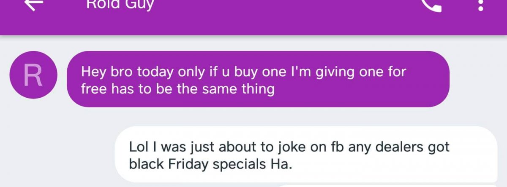Image resolution: width=507 pixels, height=187 pixels.
Task: Select the "Hey bro today only" message bubble
Action: point(258,79)
